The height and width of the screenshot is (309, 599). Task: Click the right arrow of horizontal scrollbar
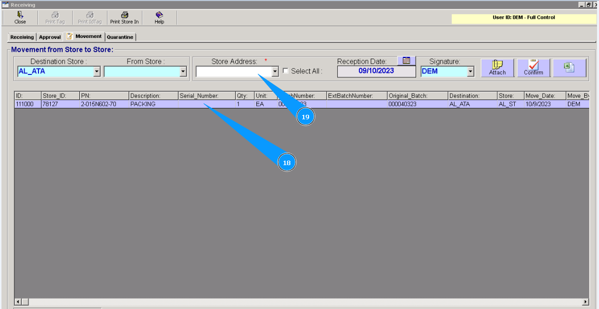586,302
